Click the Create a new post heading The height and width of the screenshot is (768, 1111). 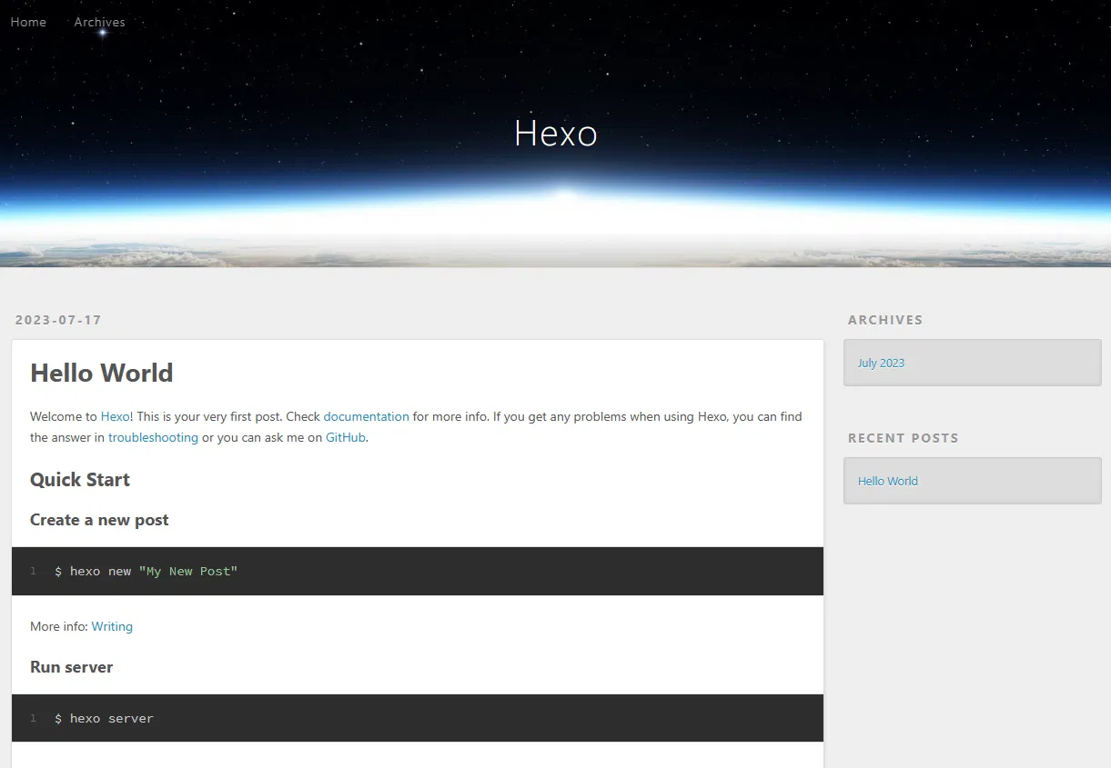coord(99,520)
